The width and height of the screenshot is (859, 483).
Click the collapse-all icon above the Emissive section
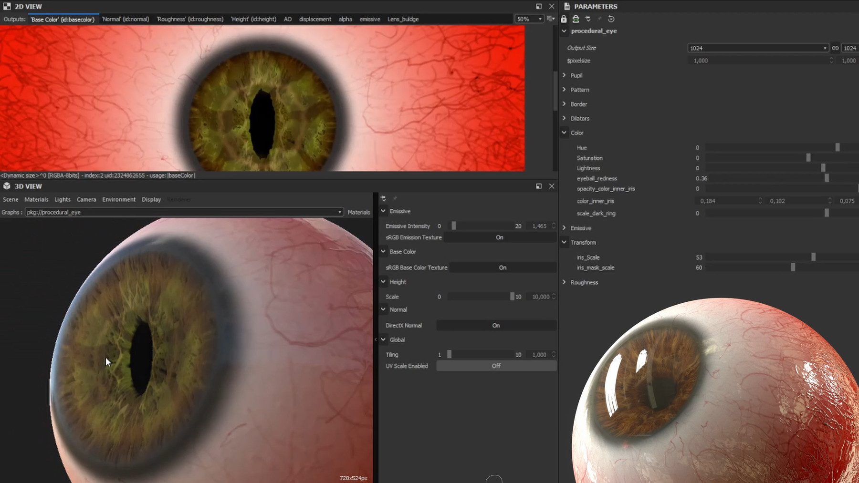pyautogui.click(x=383, y=198)
